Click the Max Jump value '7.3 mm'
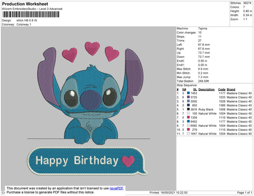This screenshot has height=196, width=254. pos(203,77)
